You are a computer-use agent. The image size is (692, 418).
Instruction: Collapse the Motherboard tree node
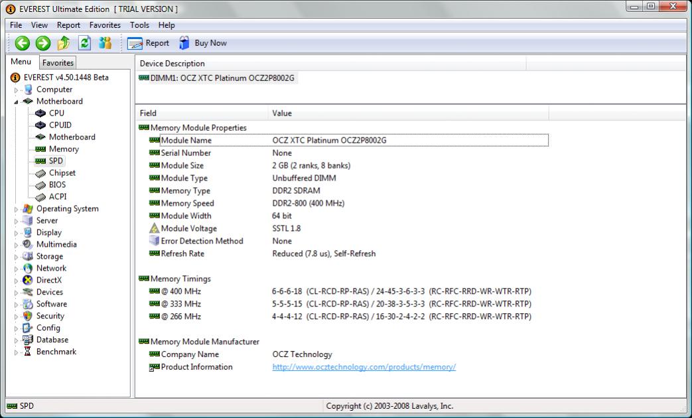click(17, 102)
